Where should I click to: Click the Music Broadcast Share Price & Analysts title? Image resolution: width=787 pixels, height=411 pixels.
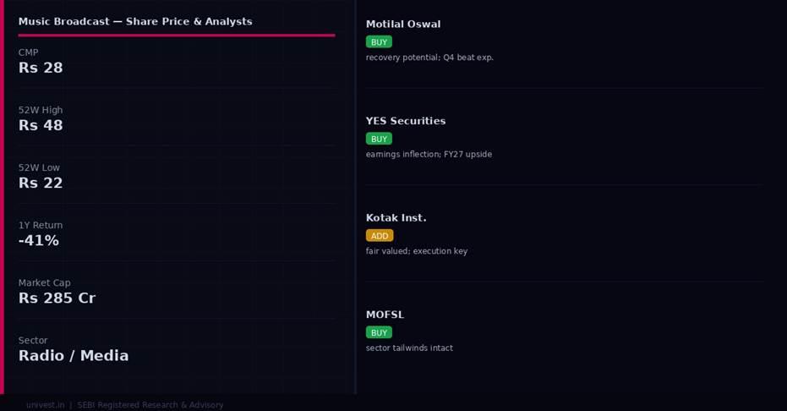135,22
